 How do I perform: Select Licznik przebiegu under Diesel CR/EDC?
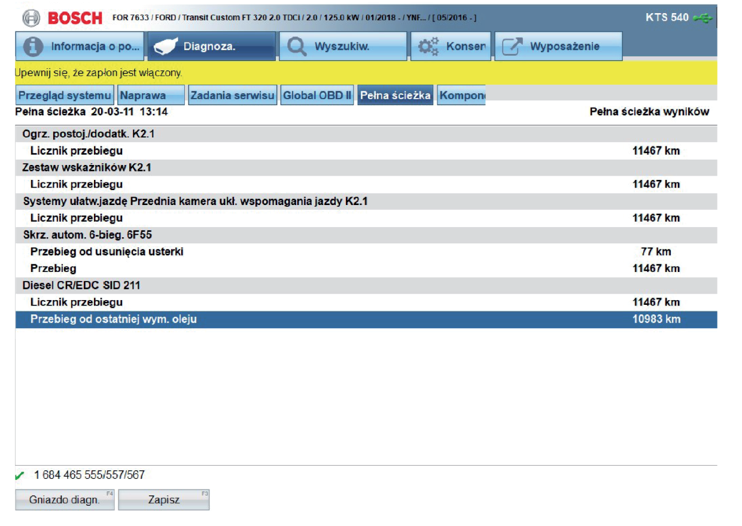tap(366, 302)
